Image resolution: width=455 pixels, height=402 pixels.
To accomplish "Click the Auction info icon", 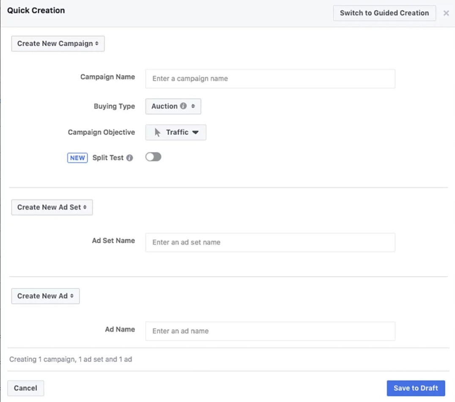I will point(183,106).
